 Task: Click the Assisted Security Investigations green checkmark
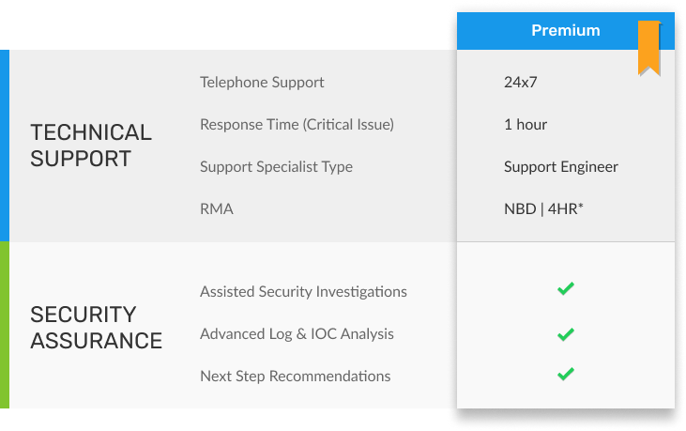565,289
